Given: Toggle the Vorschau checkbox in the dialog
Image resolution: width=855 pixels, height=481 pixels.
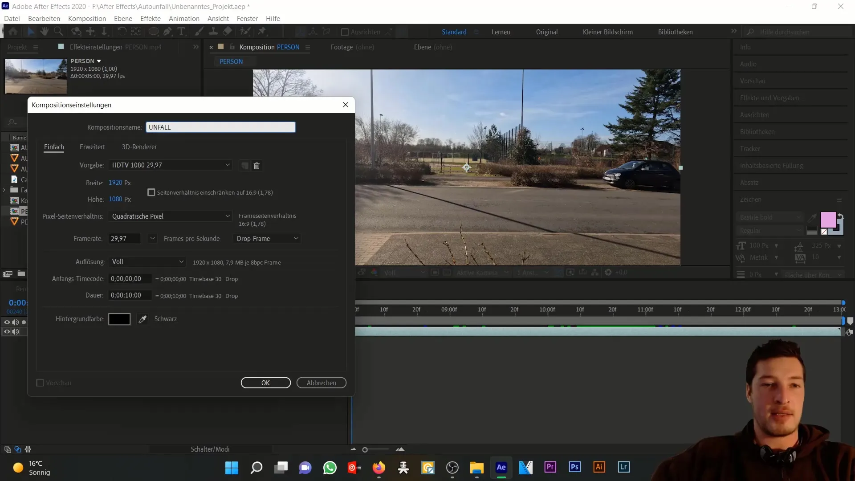Looking at the screenshot, I should coord(40,383).
